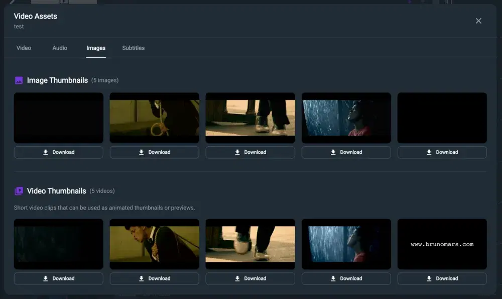Open the last black image thumbnail
Viewport: 502px width, 299px height.
tap(442, 118)
